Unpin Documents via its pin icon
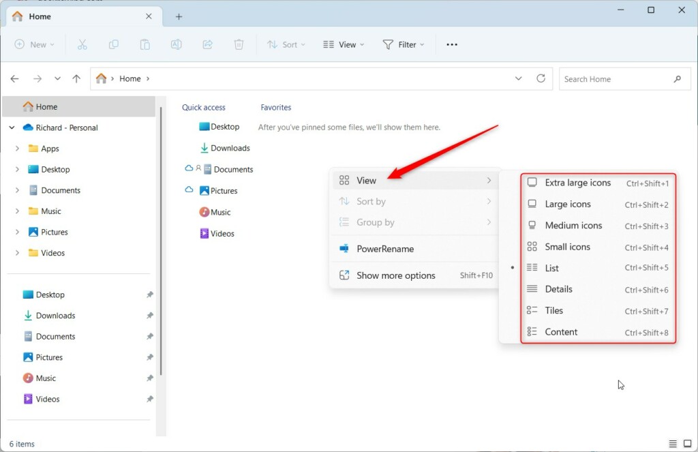The height and width of the screenshot is (452, 698). tap(150, 336)
